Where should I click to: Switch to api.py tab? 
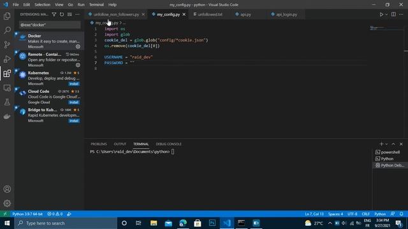[x=245, y=14]
